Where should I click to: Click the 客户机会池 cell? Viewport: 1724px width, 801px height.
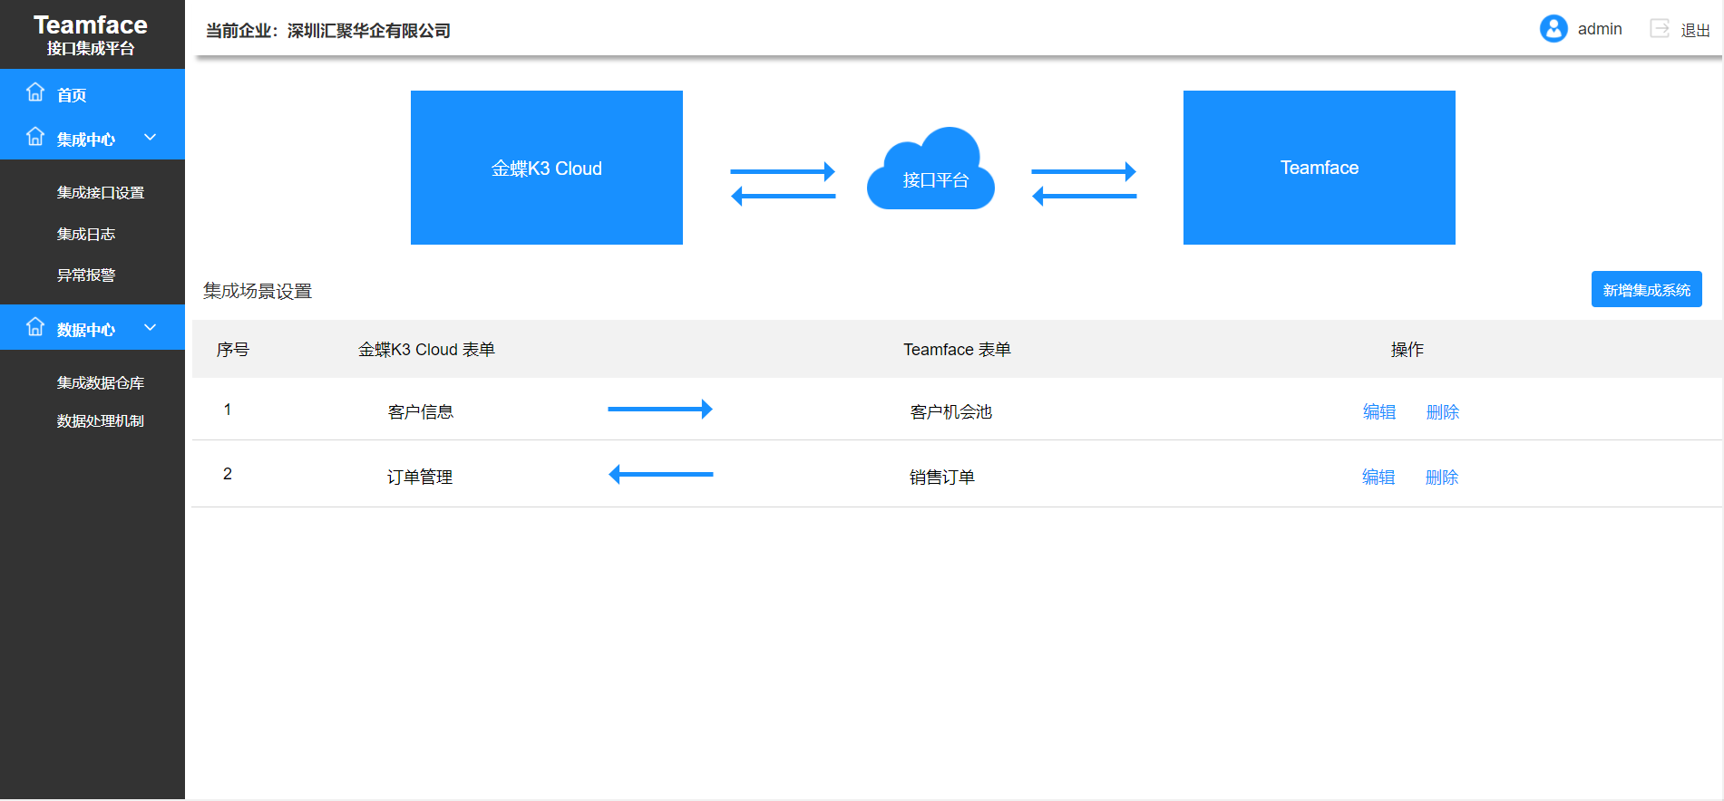point(951,412)
